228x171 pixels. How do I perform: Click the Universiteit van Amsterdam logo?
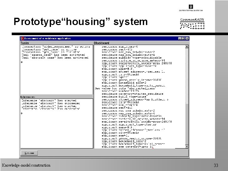(191, 8)
